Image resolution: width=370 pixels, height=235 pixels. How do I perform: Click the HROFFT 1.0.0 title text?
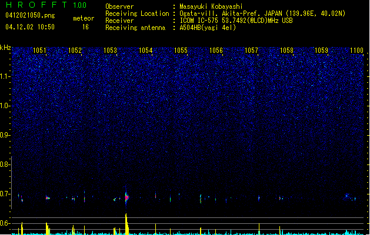click(46, 5)
